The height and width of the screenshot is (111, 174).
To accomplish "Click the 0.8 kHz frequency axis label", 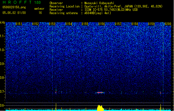I will point(2,78).
